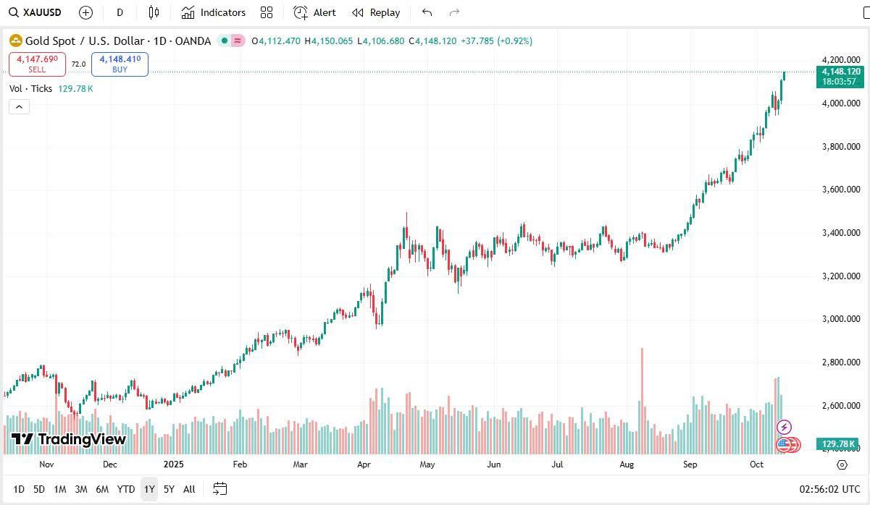Open the Indicators menu
Screen dimensions: 870x505
[x=214, y=12]
